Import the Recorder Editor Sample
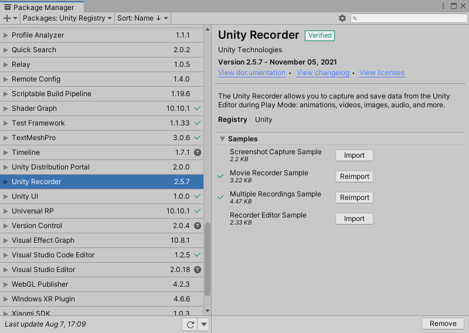 [x=354, y=219]
